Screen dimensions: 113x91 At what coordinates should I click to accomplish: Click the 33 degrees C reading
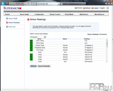coord(89,46)
